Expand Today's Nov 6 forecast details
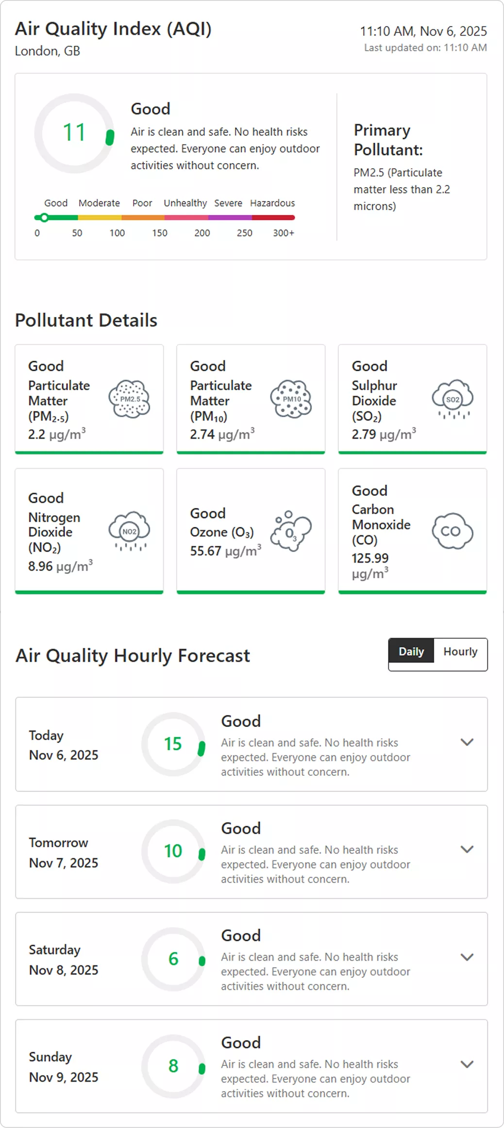 click(467, 742)
